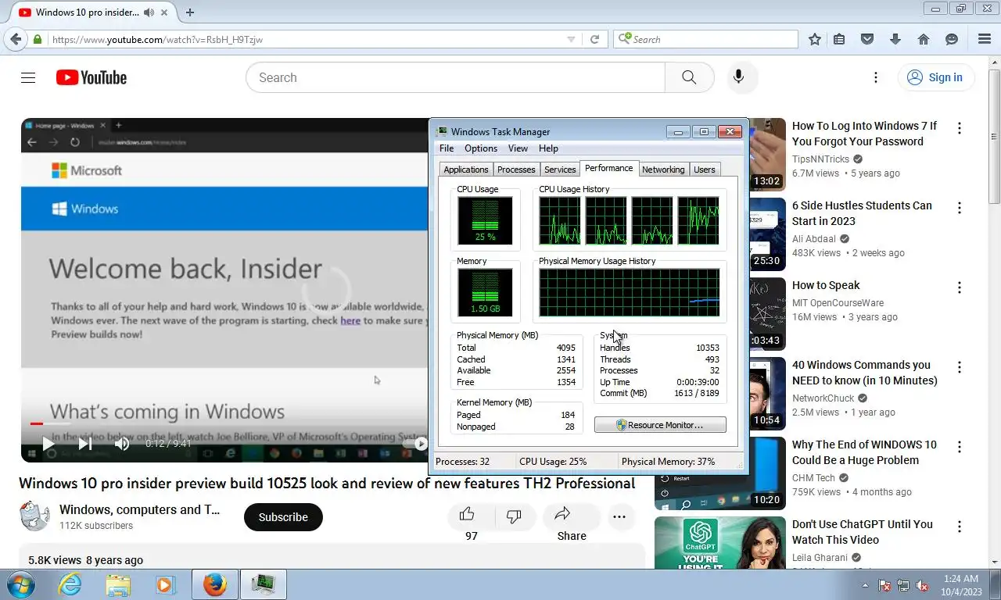Image resolution: width=1001 pixels, height=600 pixels.
Task: Switch to the Users tab
Action: coord(705,170)
